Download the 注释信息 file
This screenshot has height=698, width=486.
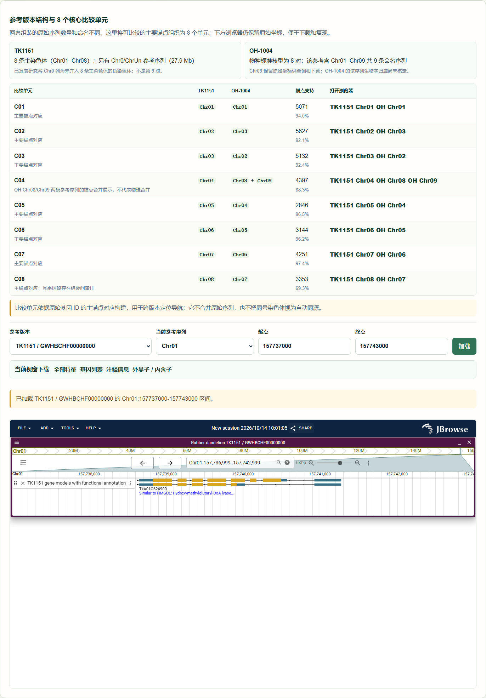[118, 369]
